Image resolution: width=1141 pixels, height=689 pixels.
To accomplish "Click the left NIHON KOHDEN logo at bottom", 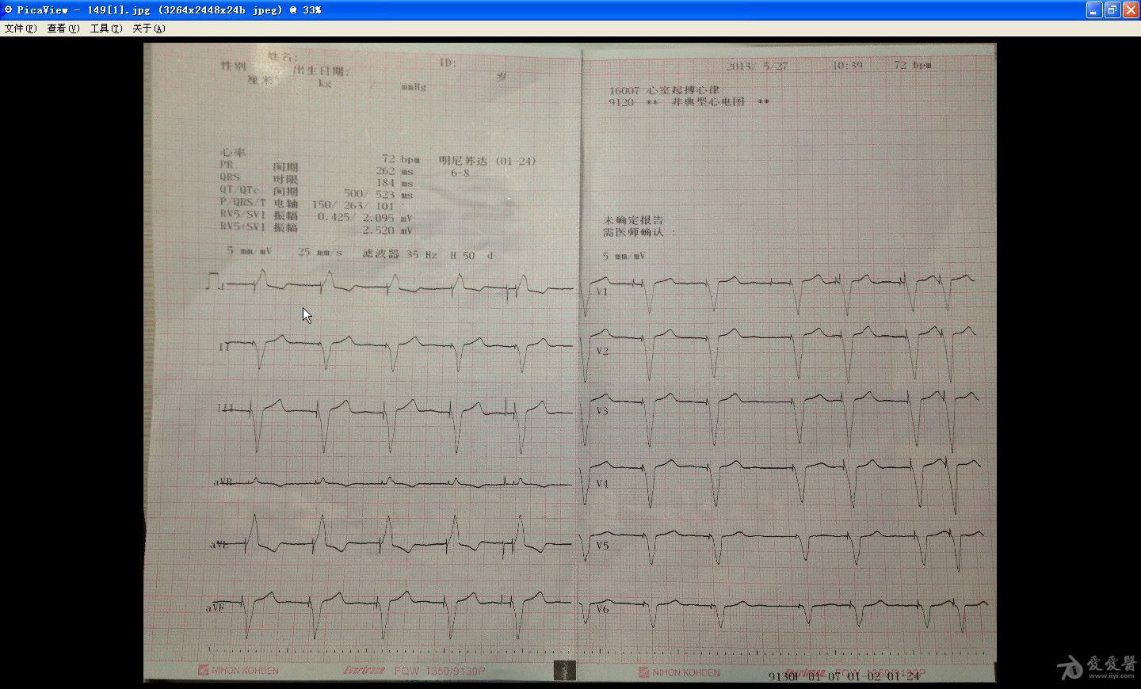I will click(239, 671).
